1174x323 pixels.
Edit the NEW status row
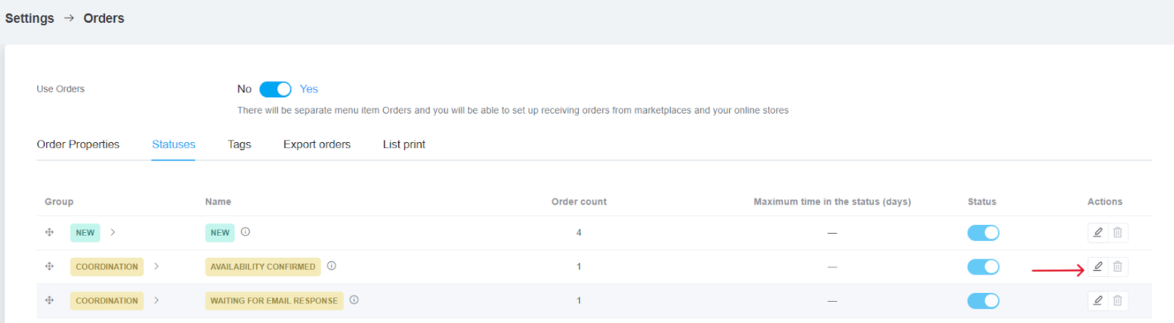1098,233
